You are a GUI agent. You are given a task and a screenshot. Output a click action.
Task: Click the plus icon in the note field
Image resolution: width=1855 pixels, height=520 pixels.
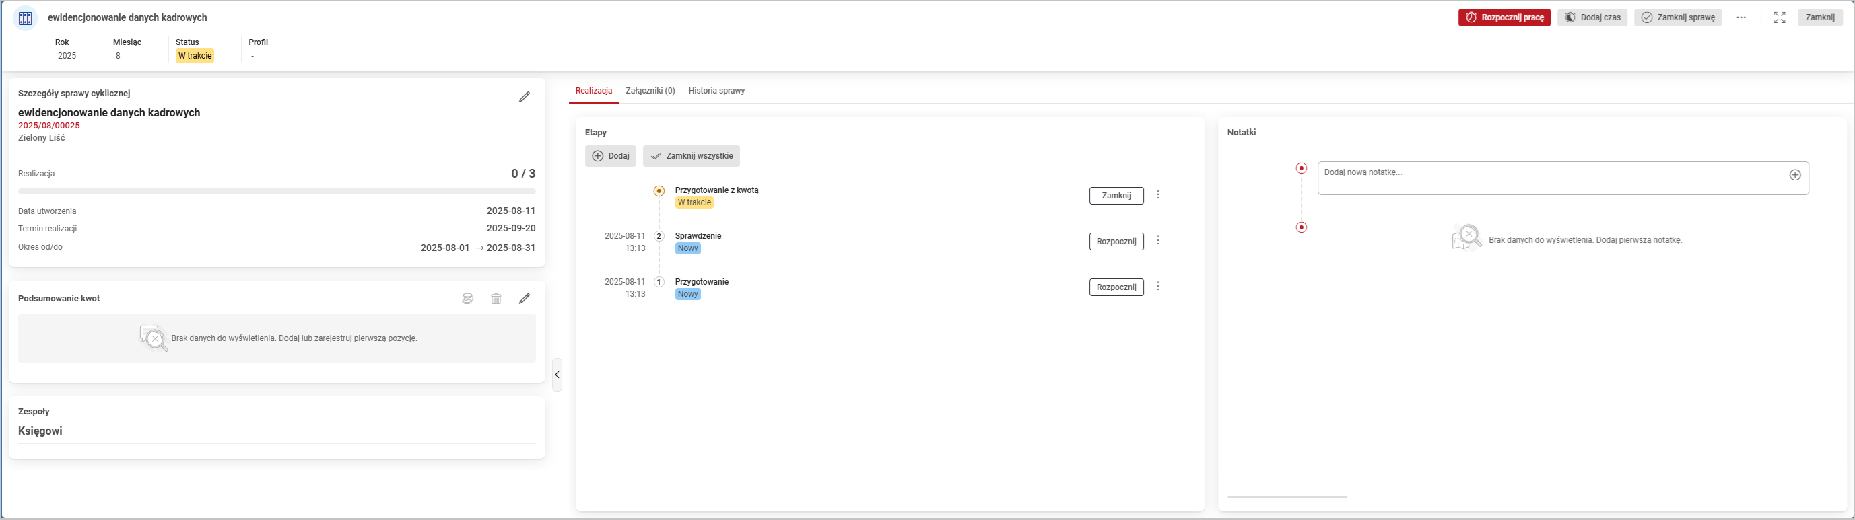pos(1794,175)
